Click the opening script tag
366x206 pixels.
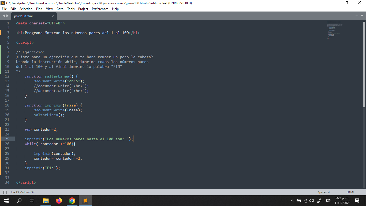(25, 42)
